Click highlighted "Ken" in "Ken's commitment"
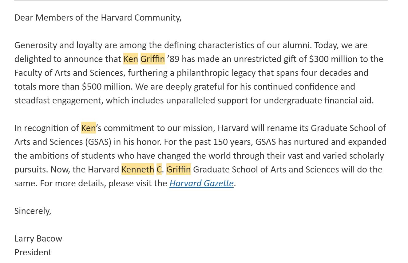 [x=89, y=128]
